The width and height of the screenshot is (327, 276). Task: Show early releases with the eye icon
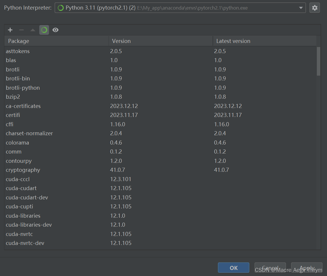tap(55, 30)
